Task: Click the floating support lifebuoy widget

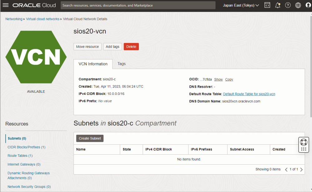Action: coord(304,145)
